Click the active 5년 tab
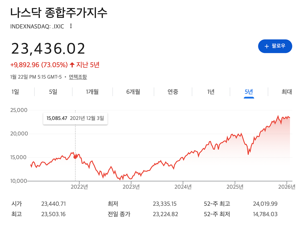Image resolution: width=300 pixels, height=225 pixels. 249,92
